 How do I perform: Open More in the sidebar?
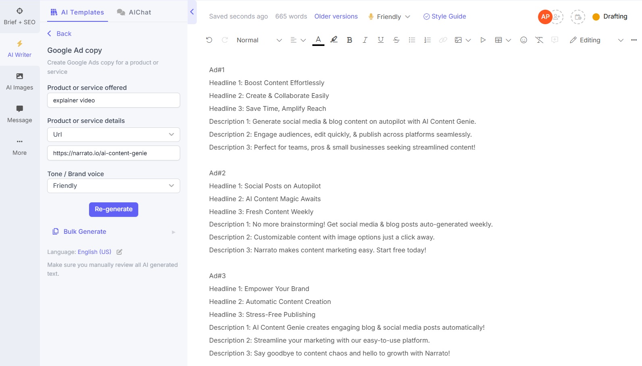click(19, 147)
